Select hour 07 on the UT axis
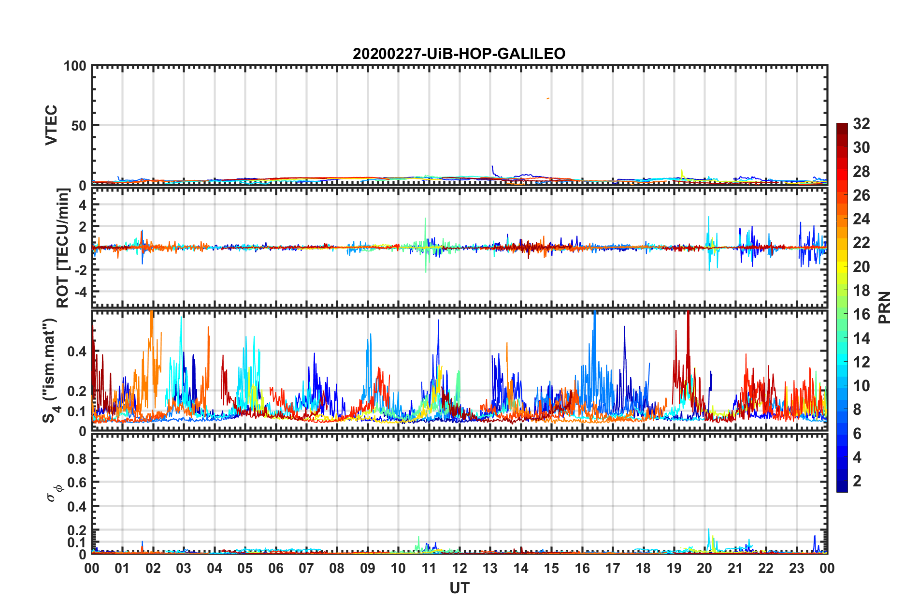 pyautogui.click(x=306, y=568)
